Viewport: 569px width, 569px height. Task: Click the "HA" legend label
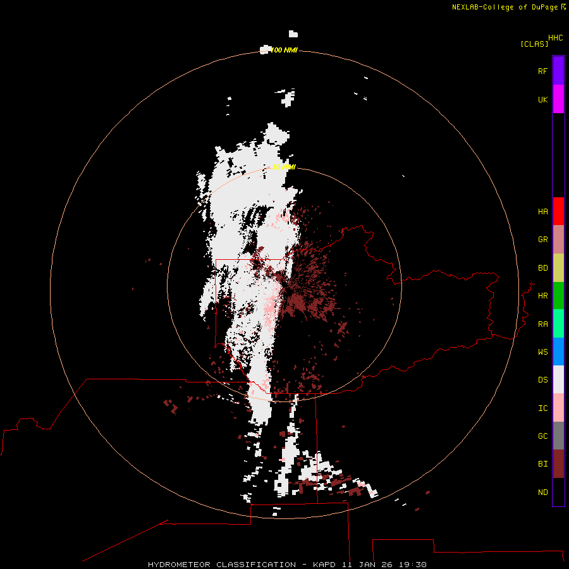542,211
